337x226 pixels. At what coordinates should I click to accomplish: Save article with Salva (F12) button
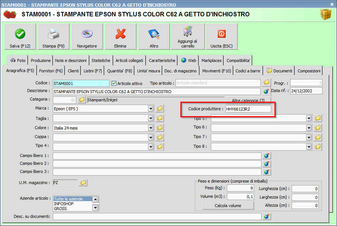point(20,37)
